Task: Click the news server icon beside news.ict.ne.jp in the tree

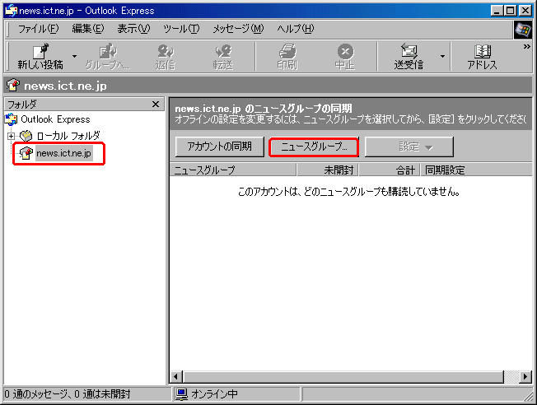Action: pos(26,153)
